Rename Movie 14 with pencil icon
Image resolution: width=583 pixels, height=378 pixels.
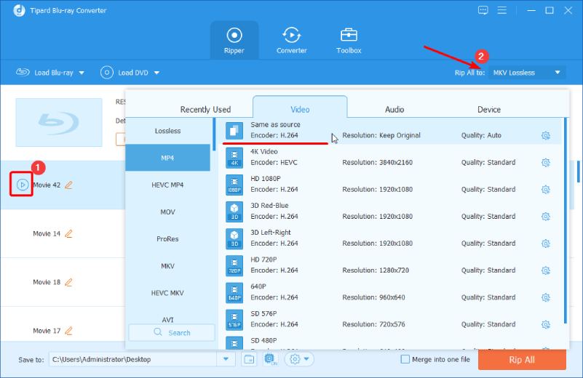pos(69,233)
